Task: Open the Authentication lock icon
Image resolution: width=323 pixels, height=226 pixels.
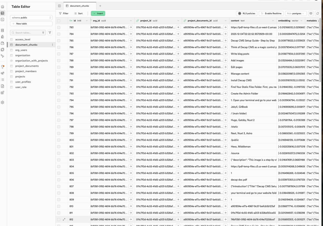Action: [2, 37]
